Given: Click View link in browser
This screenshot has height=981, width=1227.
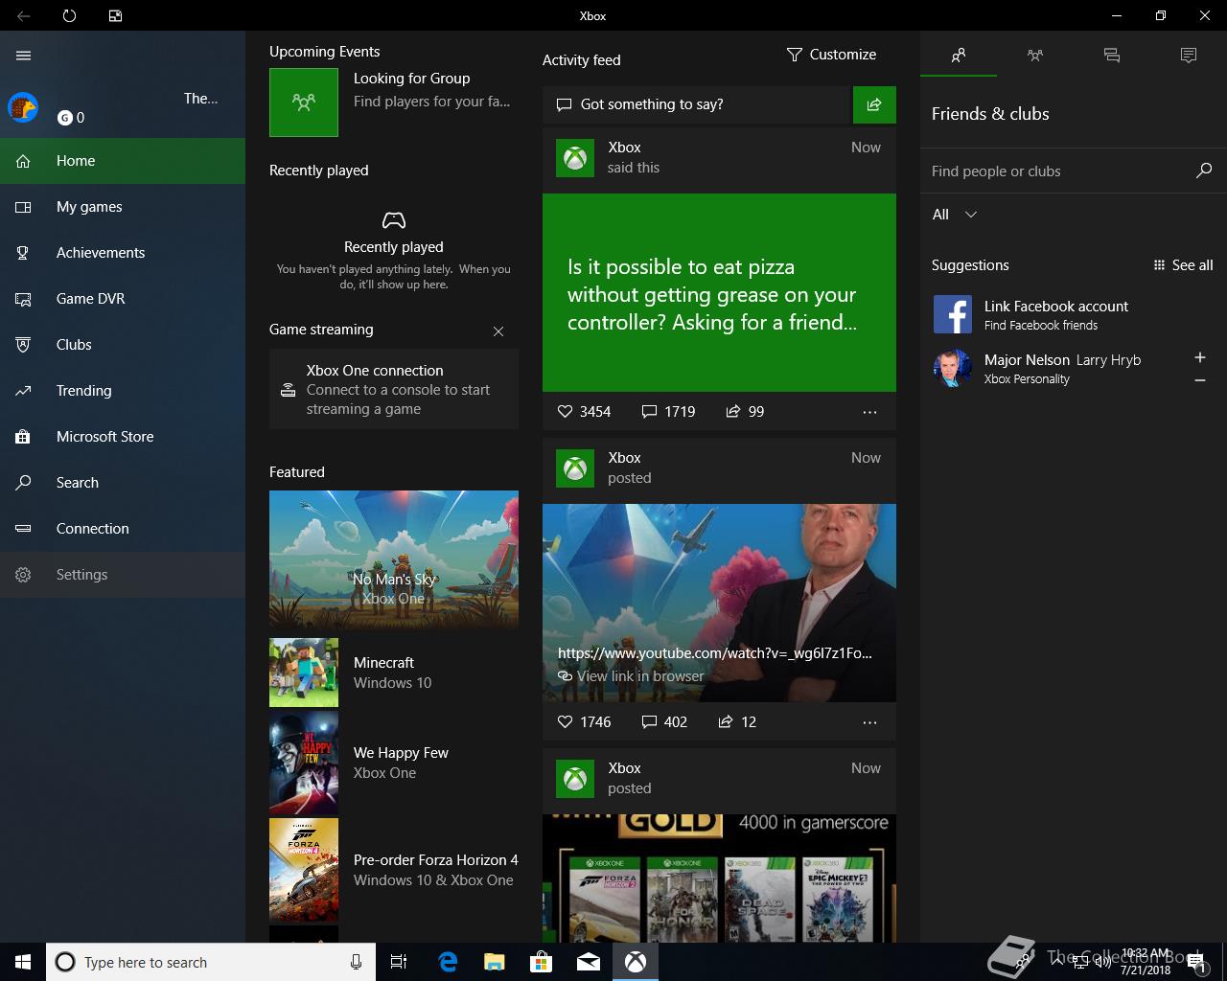Looking at the screenshot, I should click(631, 676).
